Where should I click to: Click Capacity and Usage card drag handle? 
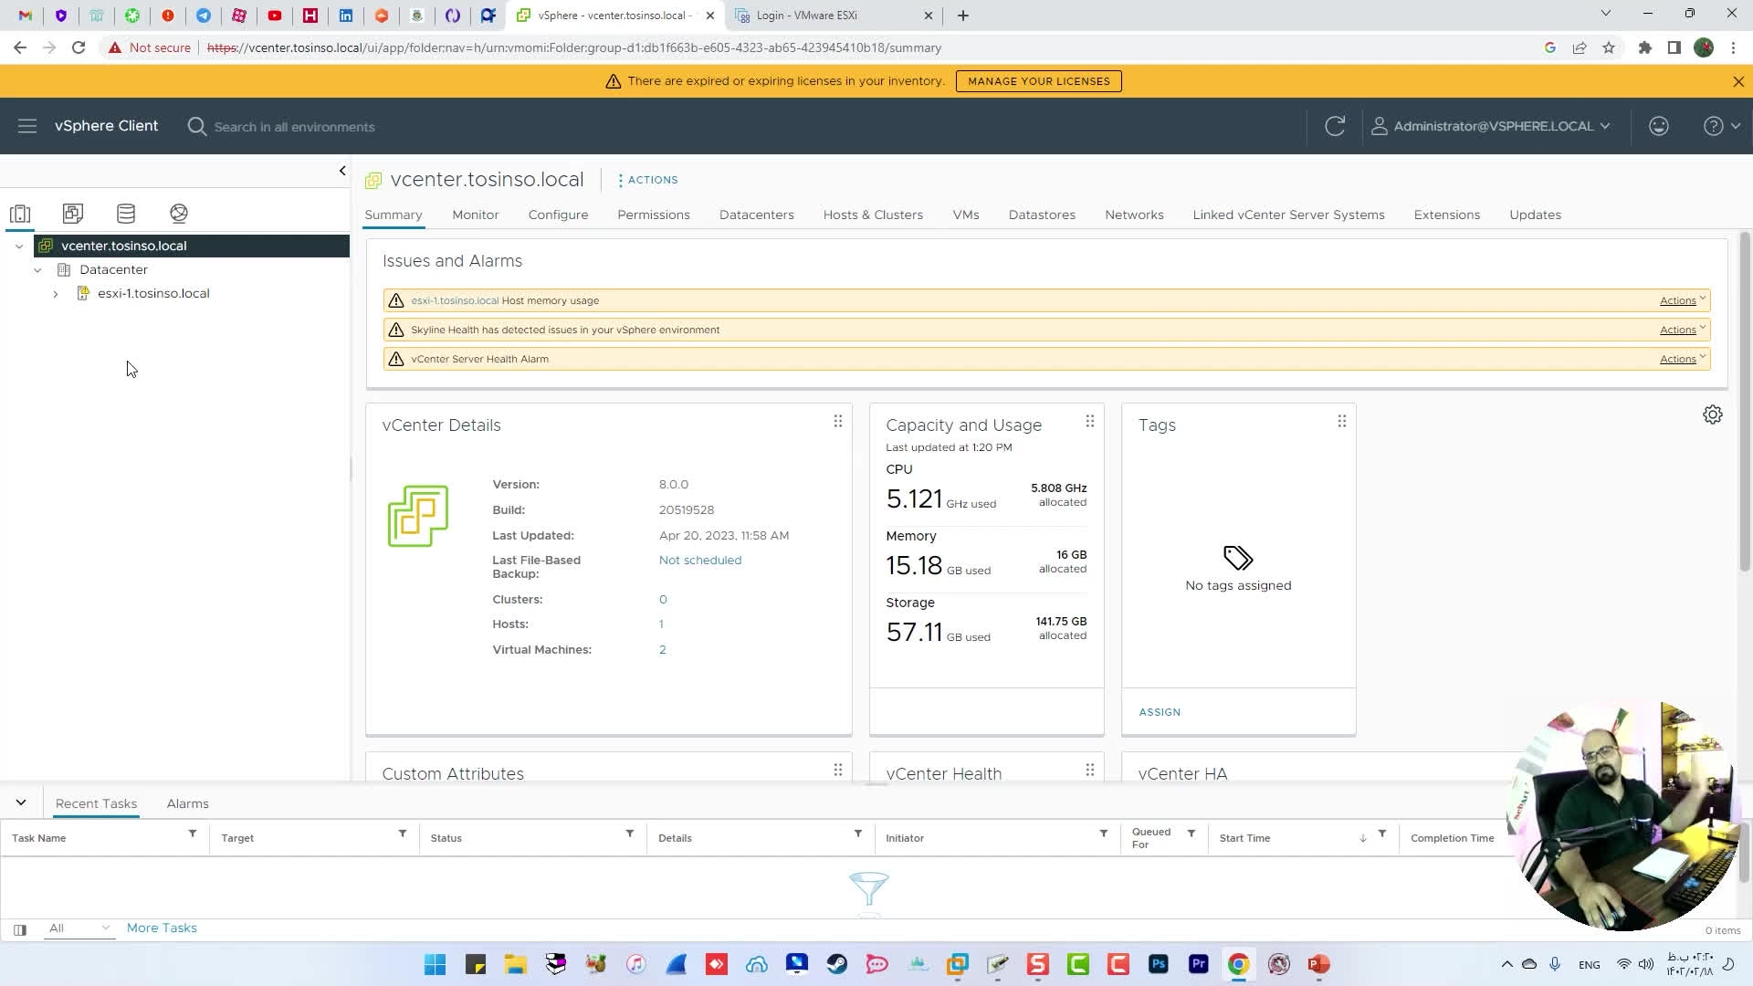(x=1089, y=421)
